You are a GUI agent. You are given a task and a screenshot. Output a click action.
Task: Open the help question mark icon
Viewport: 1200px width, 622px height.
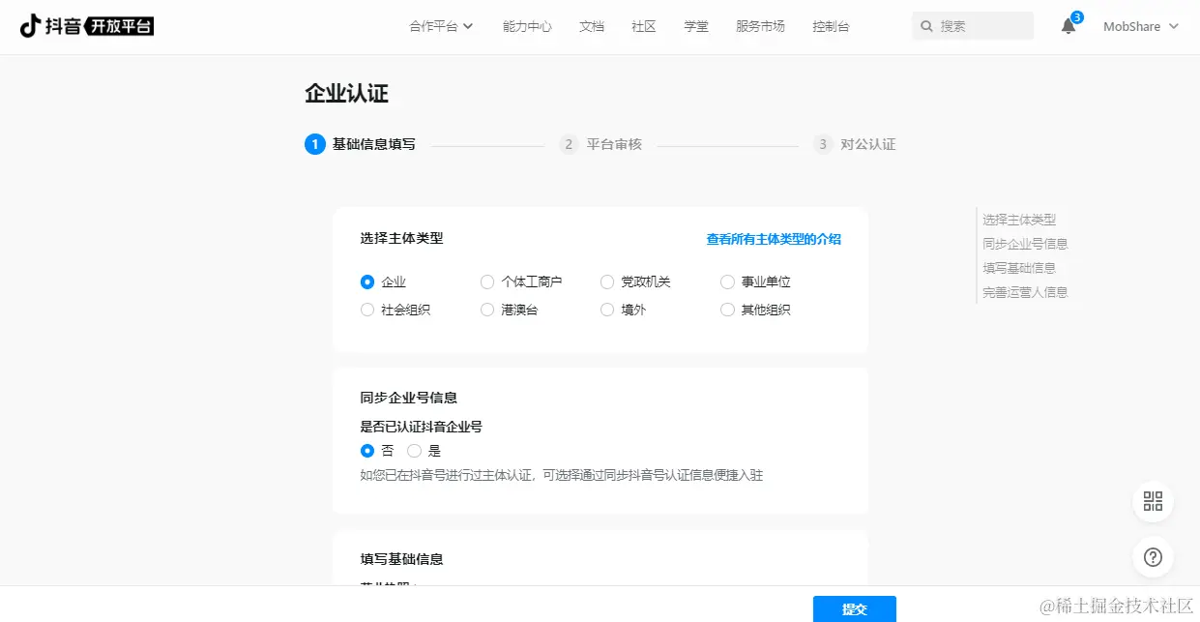tap(1152, 556)
